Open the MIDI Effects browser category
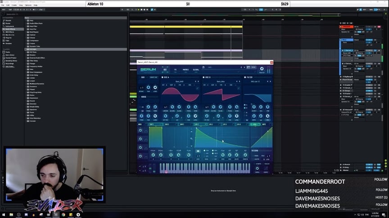 (x=9, y=32)
